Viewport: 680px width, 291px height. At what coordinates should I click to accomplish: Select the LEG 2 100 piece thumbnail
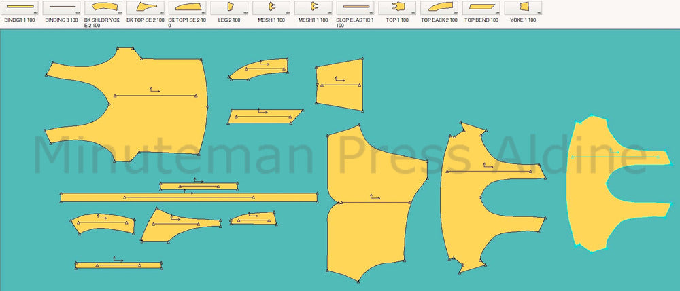coord(229,7)
